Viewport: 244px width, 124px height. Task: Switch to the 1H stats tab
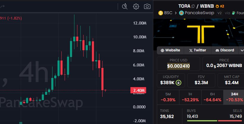190,97
